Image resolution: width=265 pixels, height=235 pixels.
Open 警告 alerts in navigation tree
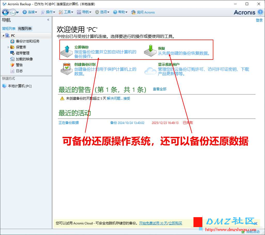point(19,65)
